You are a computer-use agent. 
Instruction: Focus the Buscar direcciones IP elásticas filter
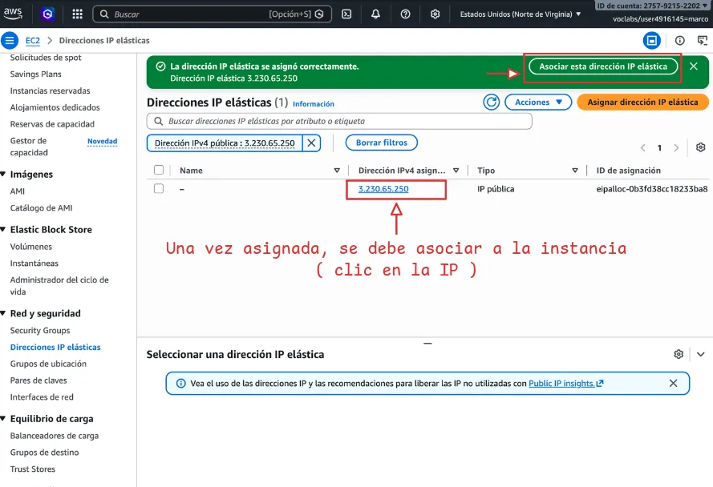(339, 121)
